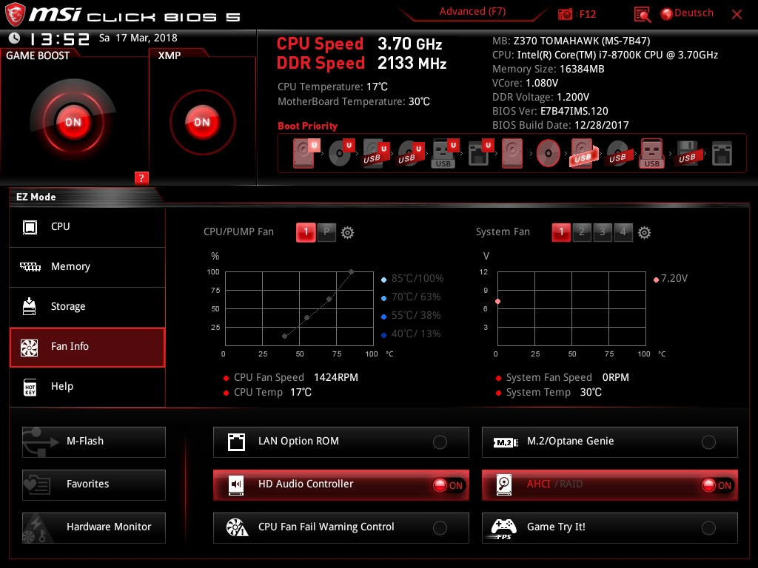The width and height of the screenshot is (758, 568).
Task: Select the second boot device optical disc icon
Action: pyautogui.click(x=341, y=153)
